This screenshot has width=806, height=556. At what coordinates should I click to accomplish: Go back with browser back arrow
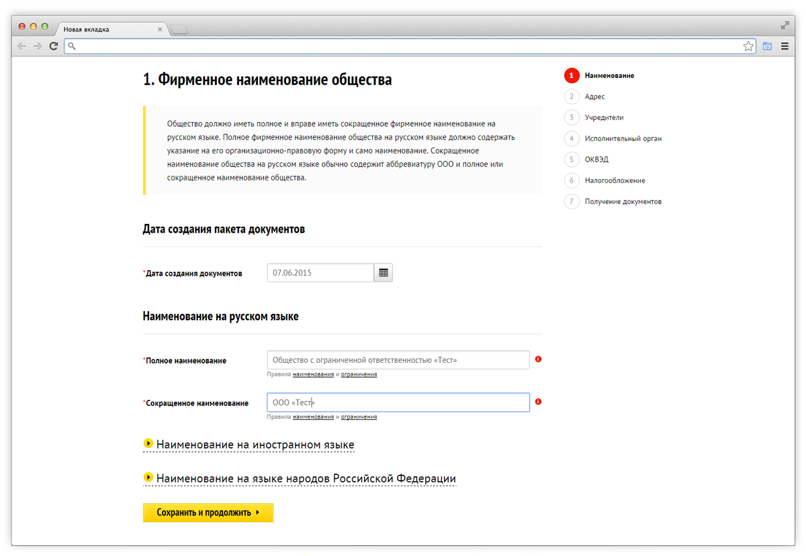click(x=22, y=46)
